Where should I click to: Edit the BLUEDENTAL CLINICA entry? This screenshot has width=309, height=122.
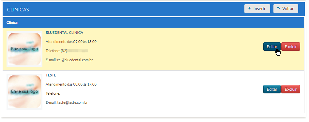point(272,47)
